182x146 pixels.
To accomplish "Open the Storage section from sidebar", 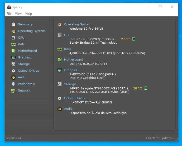I will tap(24, 64).
